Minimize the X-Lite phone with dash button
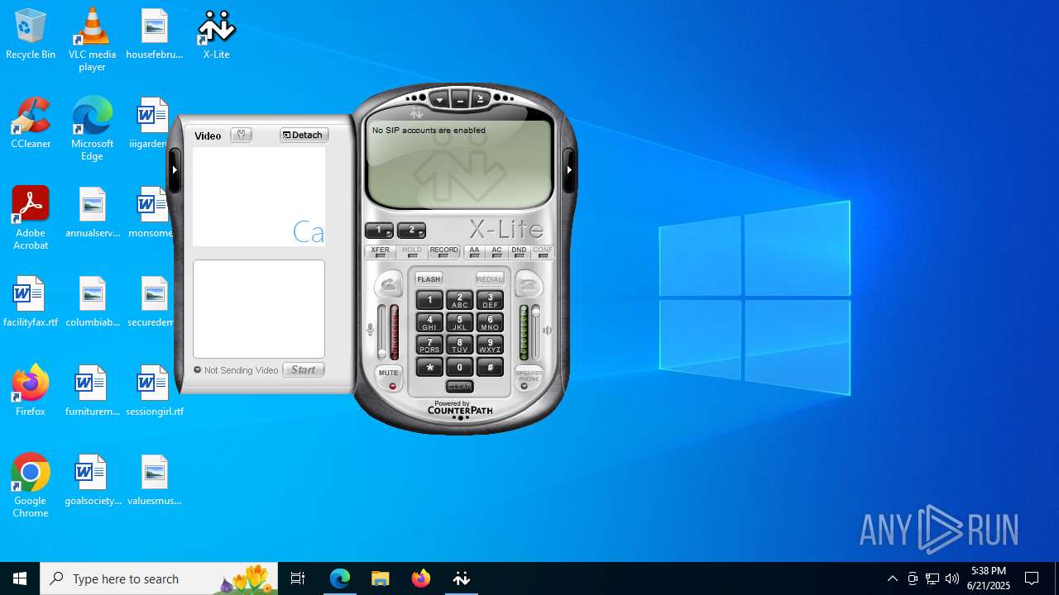 pos(460,99)
